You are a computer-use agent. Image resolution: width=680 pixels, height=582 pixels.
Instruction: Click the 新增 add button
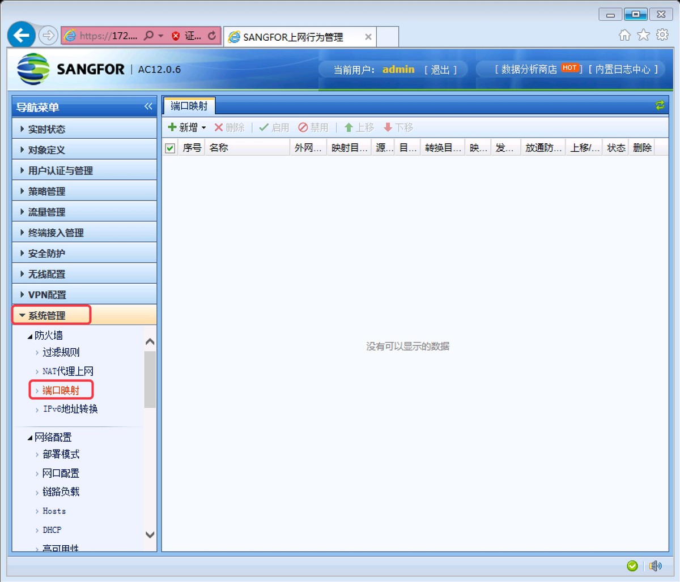(187, 127)
